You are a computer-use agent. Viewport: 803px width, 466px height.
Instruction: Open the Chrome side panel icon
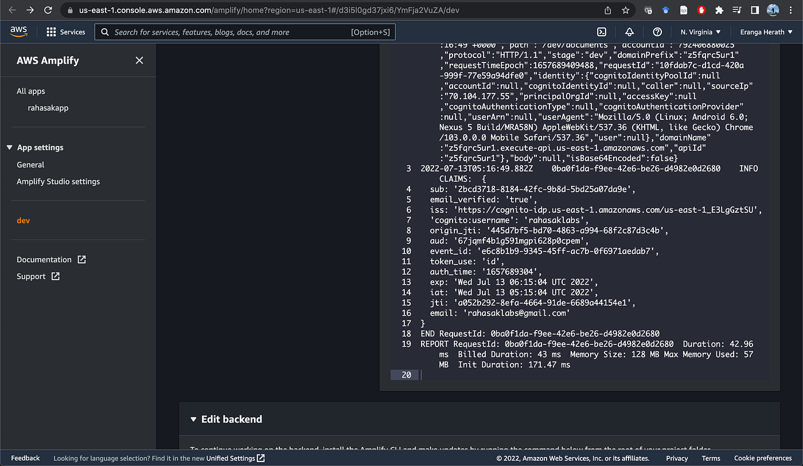tap(755, 10)
